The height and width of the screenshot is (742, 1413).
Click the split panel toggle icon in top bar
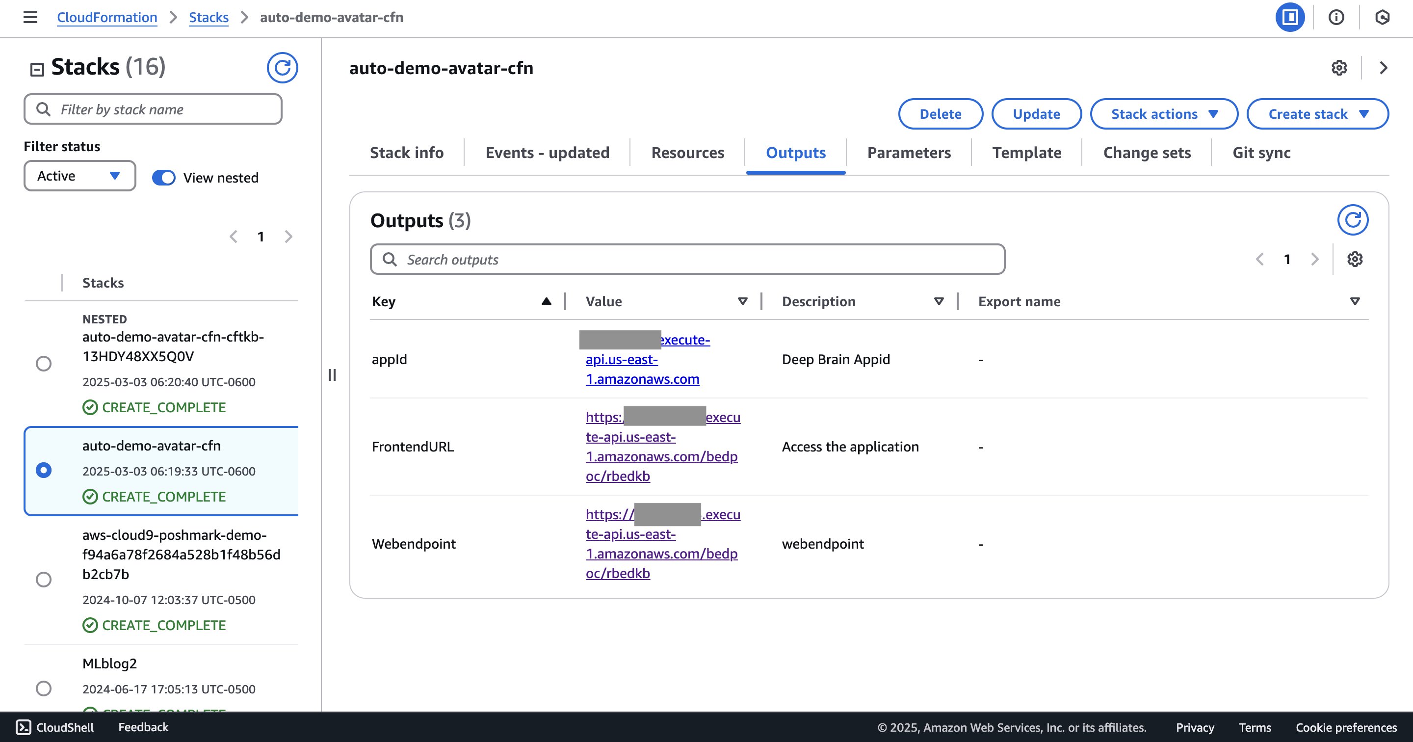1289,17
